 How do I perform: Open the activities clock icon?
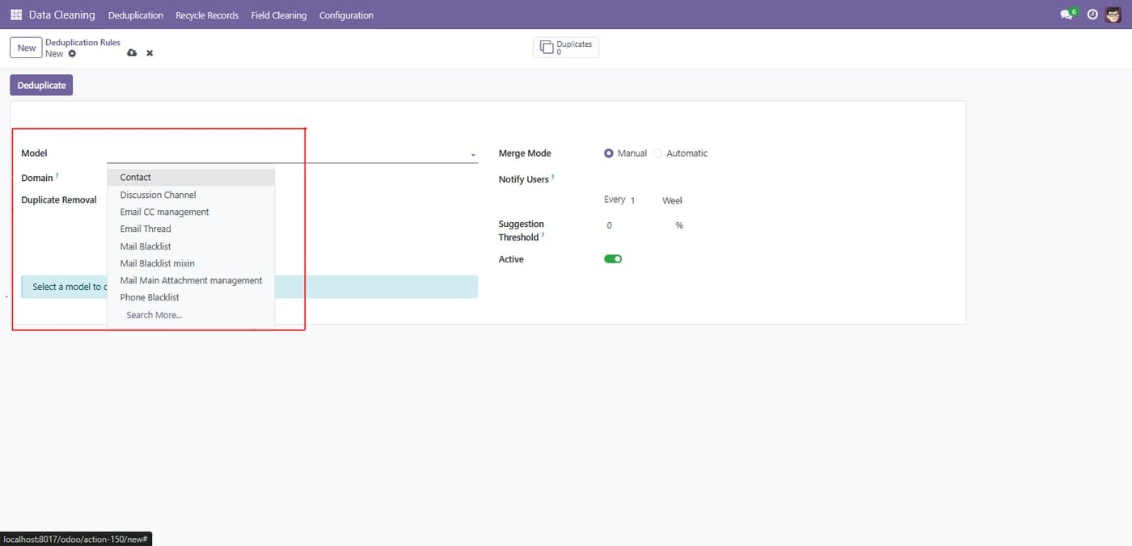coord(1092,15)
